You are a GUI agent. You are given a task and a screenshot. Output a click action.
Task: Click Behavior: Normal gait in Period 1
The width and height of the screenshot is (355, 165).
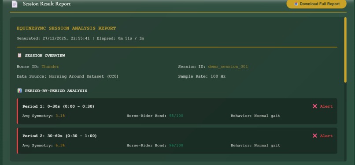click(x=255, y=116)
